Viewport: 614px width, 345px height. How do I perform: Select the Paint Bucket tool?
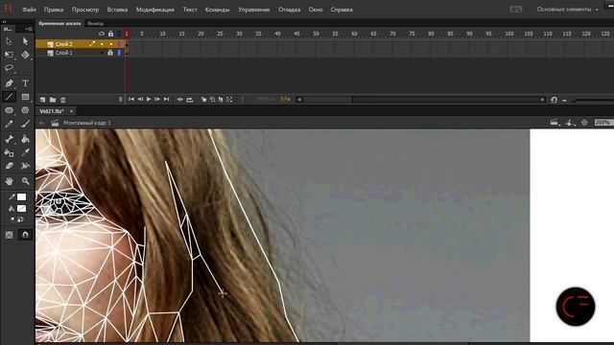[25, 139]
